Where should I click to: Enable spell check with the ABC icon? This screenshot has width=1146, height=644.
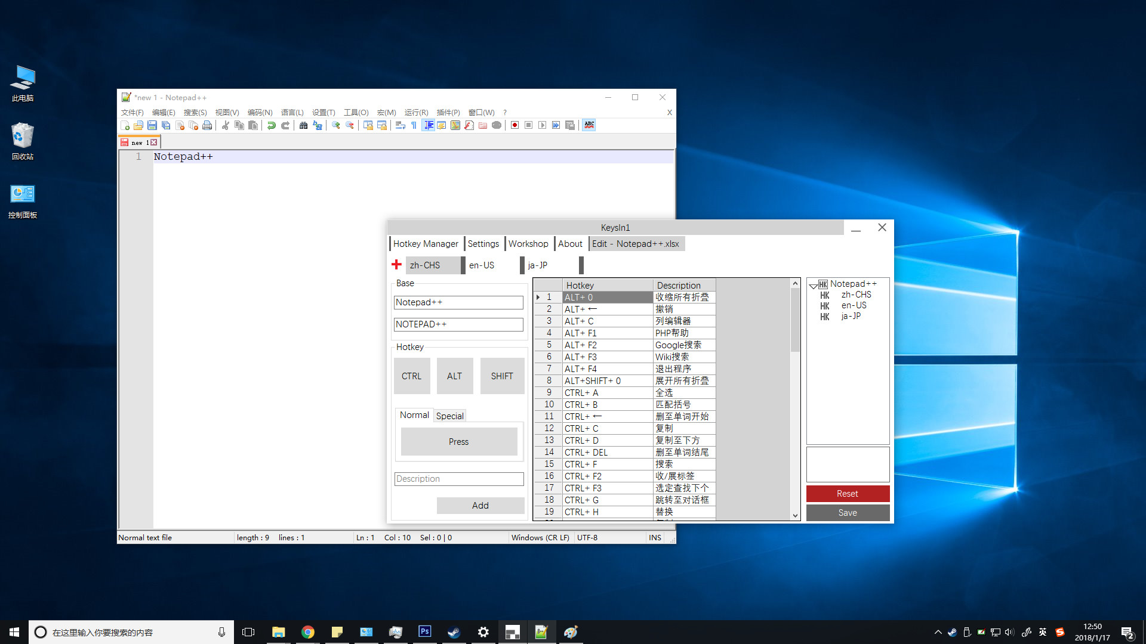click(589, 125)
